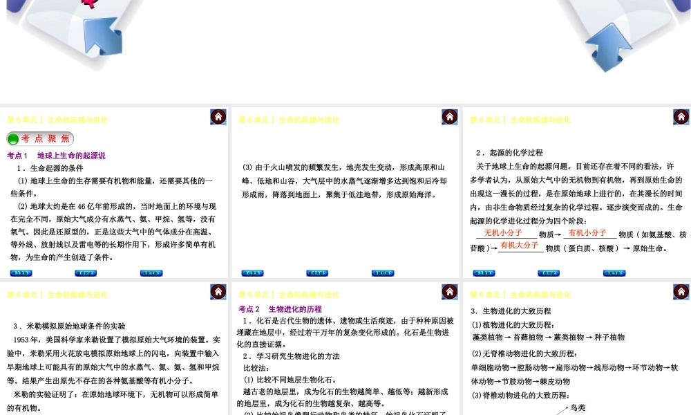Click left blue nav button on 生命起源的条件 slide

(x=21, y=273)
